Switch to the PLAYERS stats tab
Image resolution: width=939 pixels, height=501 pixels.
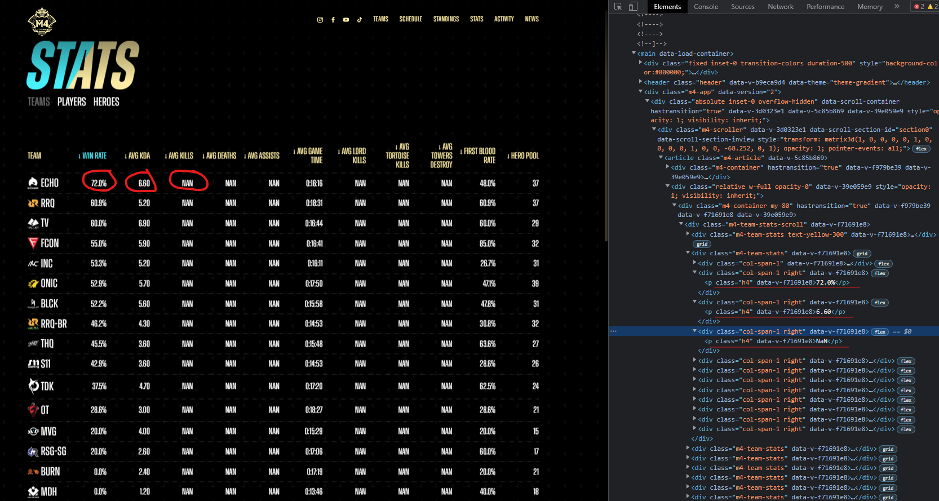[x=72, y=102]
